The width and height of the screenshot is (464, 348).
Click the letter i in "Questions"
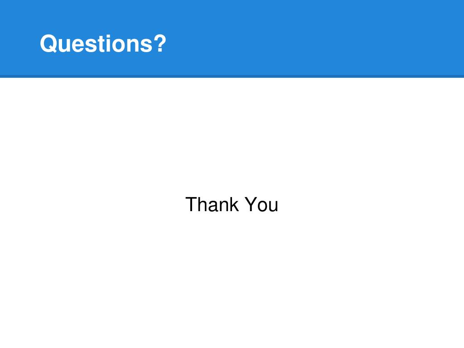click(x=104, y=44)
